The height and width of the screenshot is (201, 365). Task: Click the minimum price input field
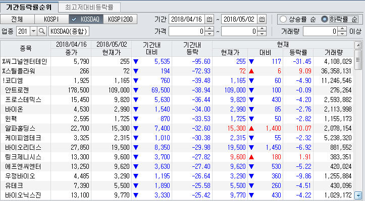[187, 31]
